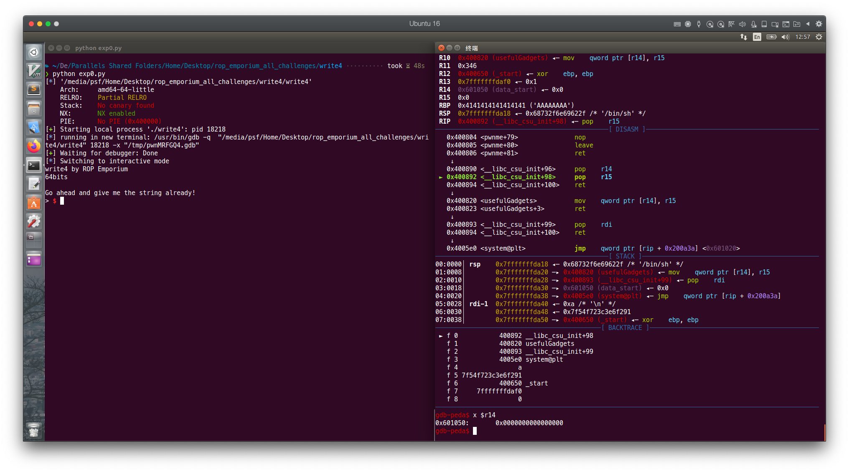Open the Workspace Switcher in dock
Screen dimensions: 849x472
pos(34,241)
